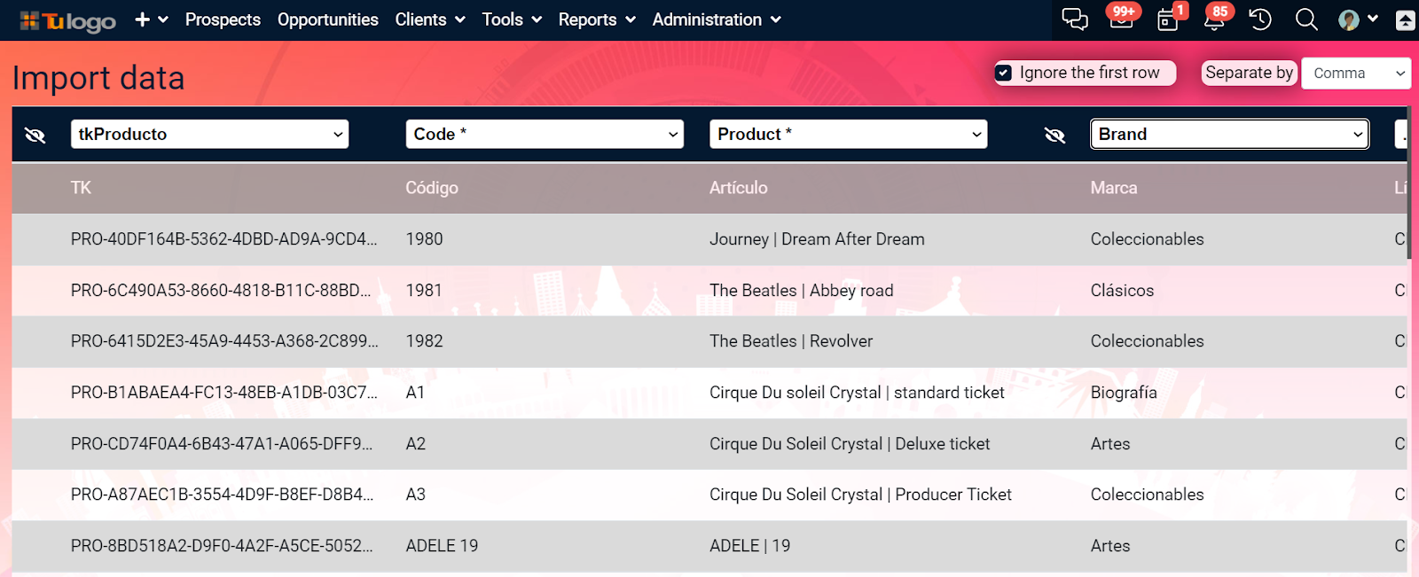This screenshot has height=577, width=1419.
Task: Expand the Clients menu
Action: pos(430,19)
